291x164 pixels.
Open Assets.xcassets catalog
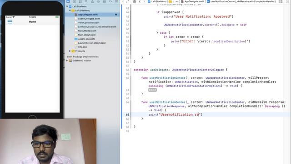(x=86, y=39)
